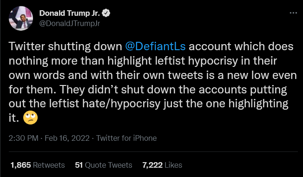Open the Twitter for iPhone source link
303x177 pixels.
click(x=126, y=138)
